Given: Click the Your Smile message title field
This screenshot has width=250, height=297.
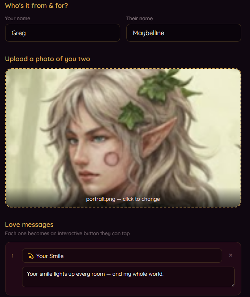Looking at the screenshot, I should 122,256.
